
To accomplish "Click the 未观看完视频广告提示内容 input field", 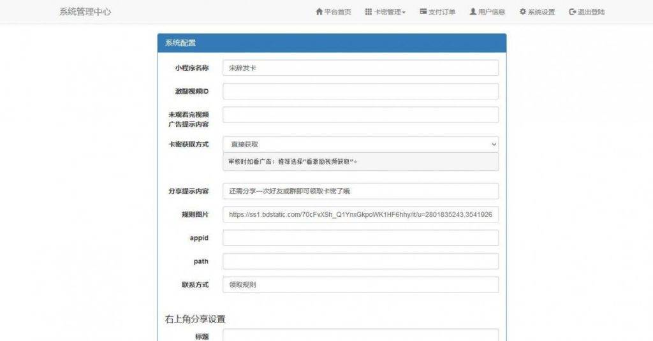I will pos(361,115).
